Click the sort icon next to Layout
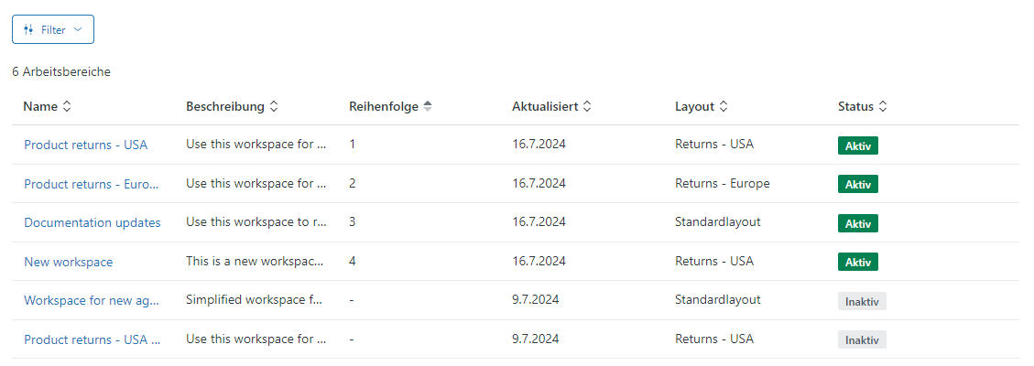 click(x=724, y=107)
